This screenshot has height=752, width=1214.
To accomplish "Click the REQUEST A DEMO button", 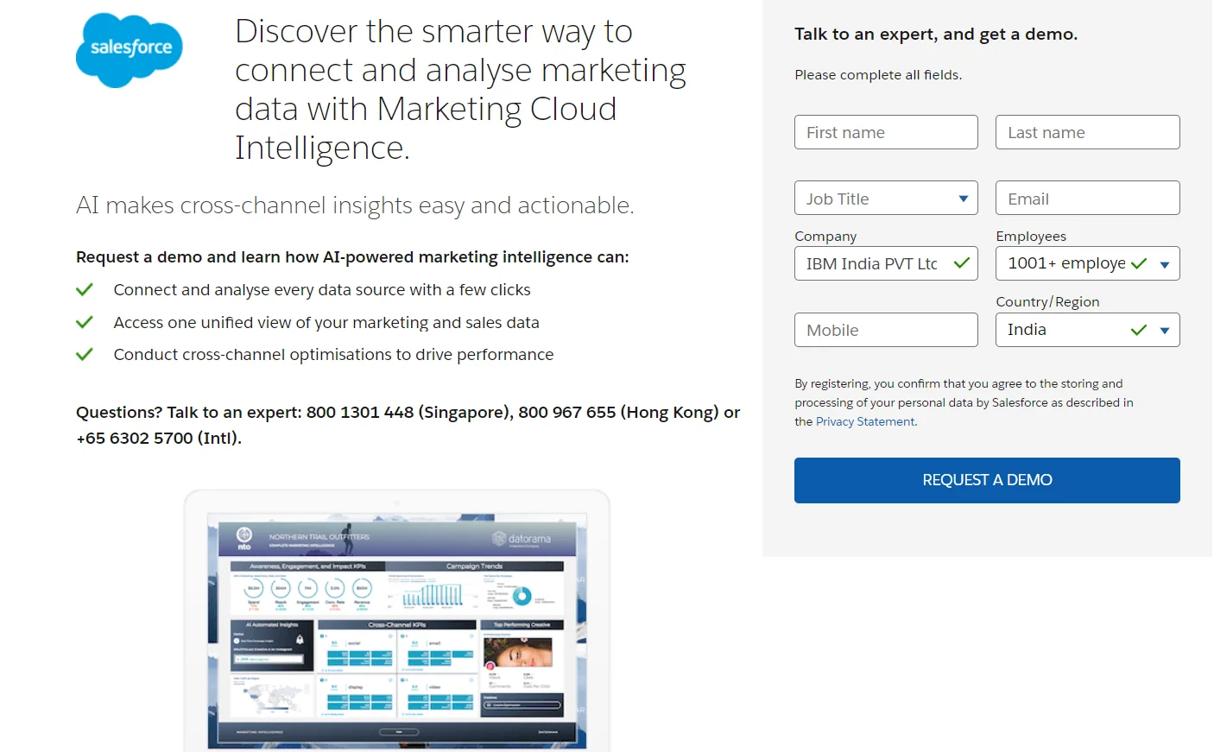I will pos(987,480).
